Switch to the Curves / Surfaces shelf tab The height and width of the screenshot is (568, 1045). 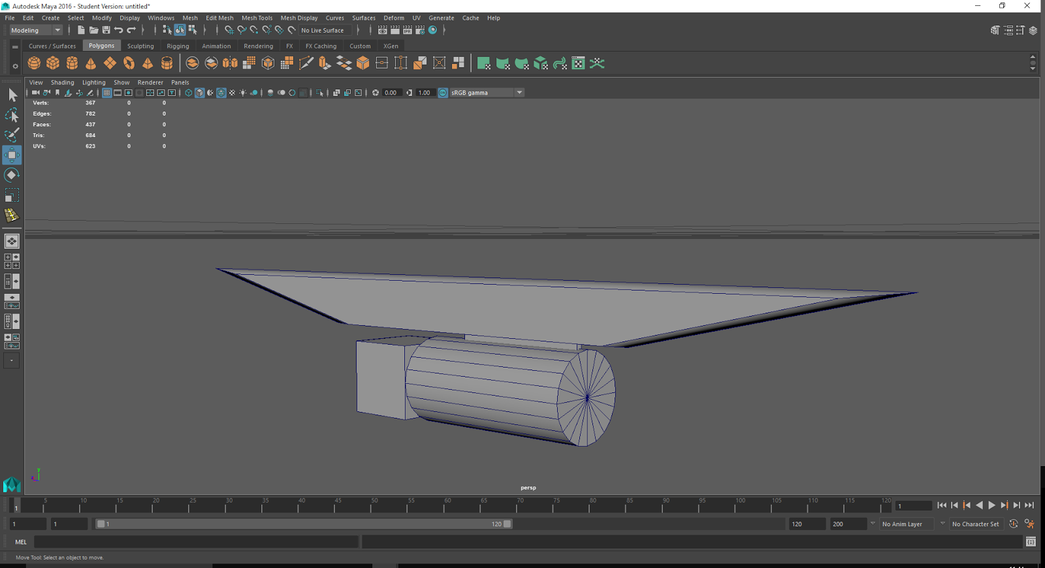tap(52, 46)
